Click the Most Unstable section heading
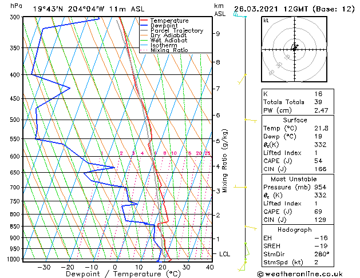 coord(294,179)
